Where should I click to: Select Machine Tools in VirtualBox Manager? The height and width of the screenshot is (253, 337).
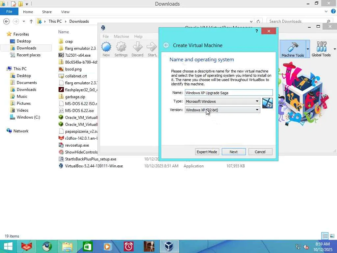[x=293, y=49]
